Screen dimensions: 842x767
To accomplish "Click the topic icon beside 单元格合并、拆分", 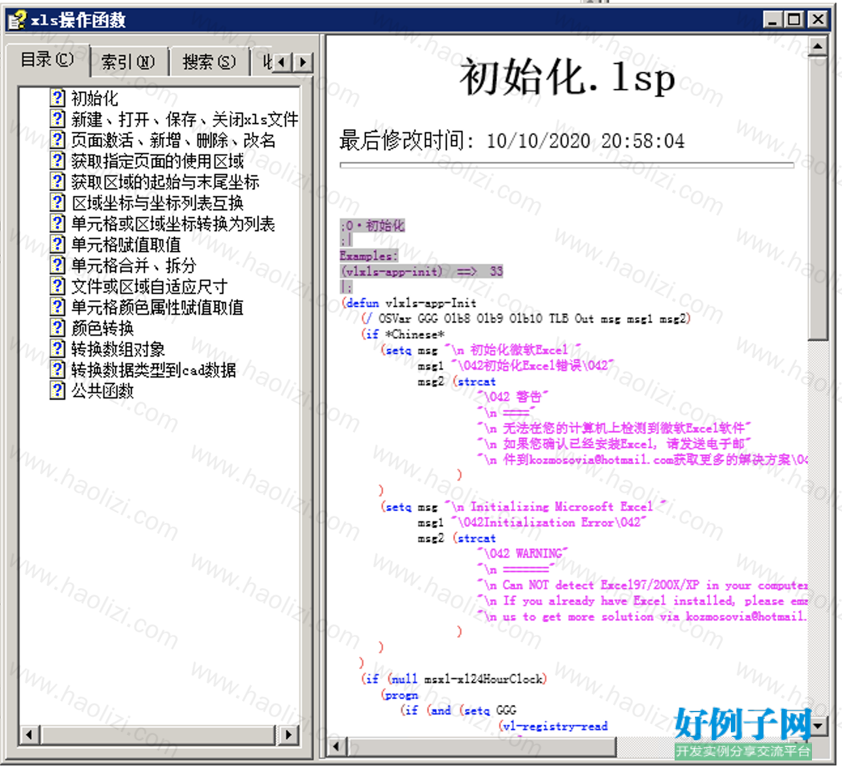I will point(58,265).
